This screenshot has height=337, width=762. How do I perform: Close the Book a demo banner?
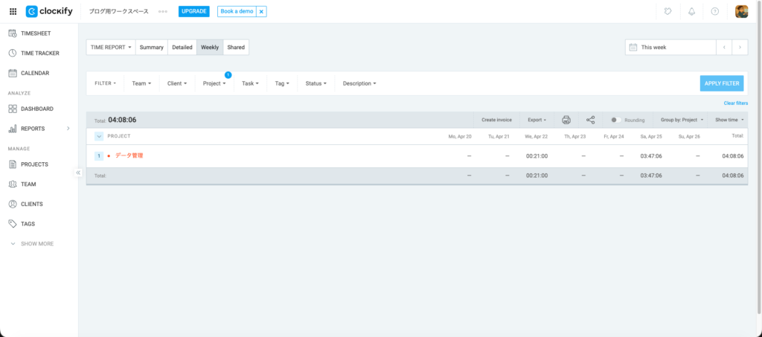click(x=261, y=12)
